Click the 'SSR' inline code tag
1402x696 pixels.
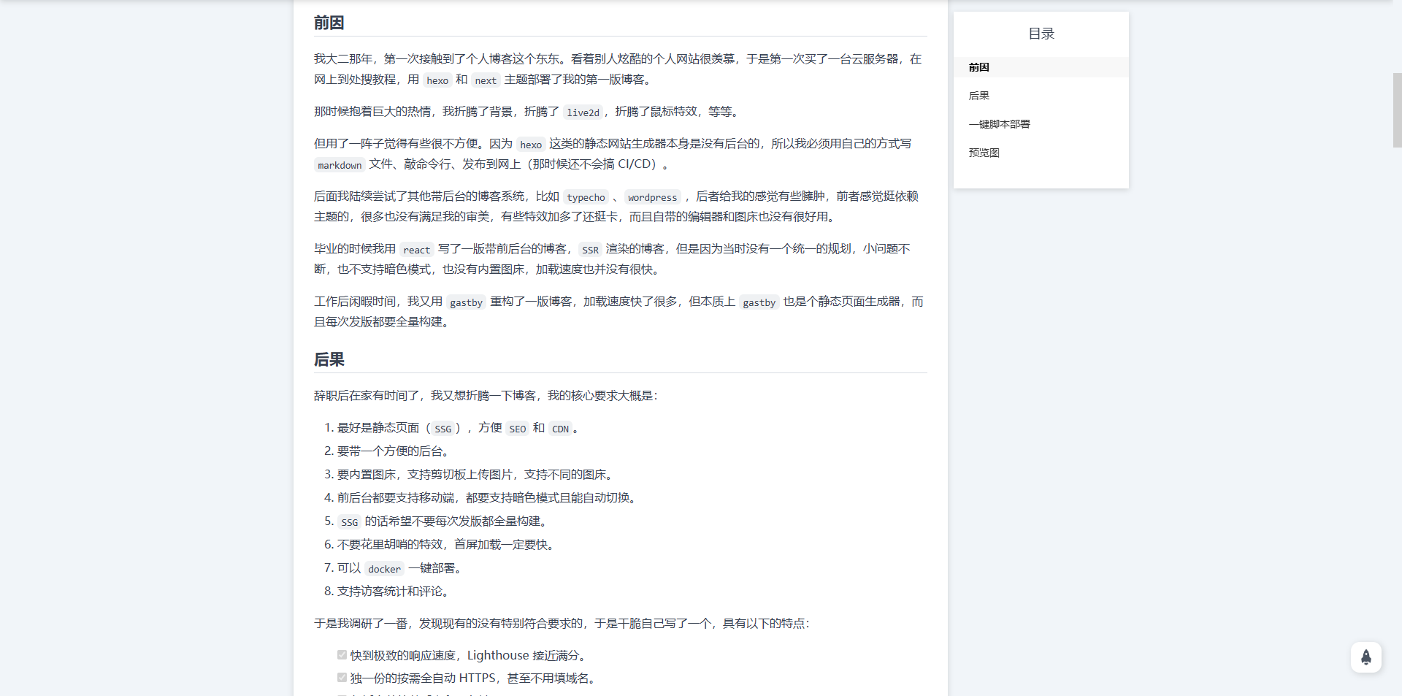click(x=590, y=250)
